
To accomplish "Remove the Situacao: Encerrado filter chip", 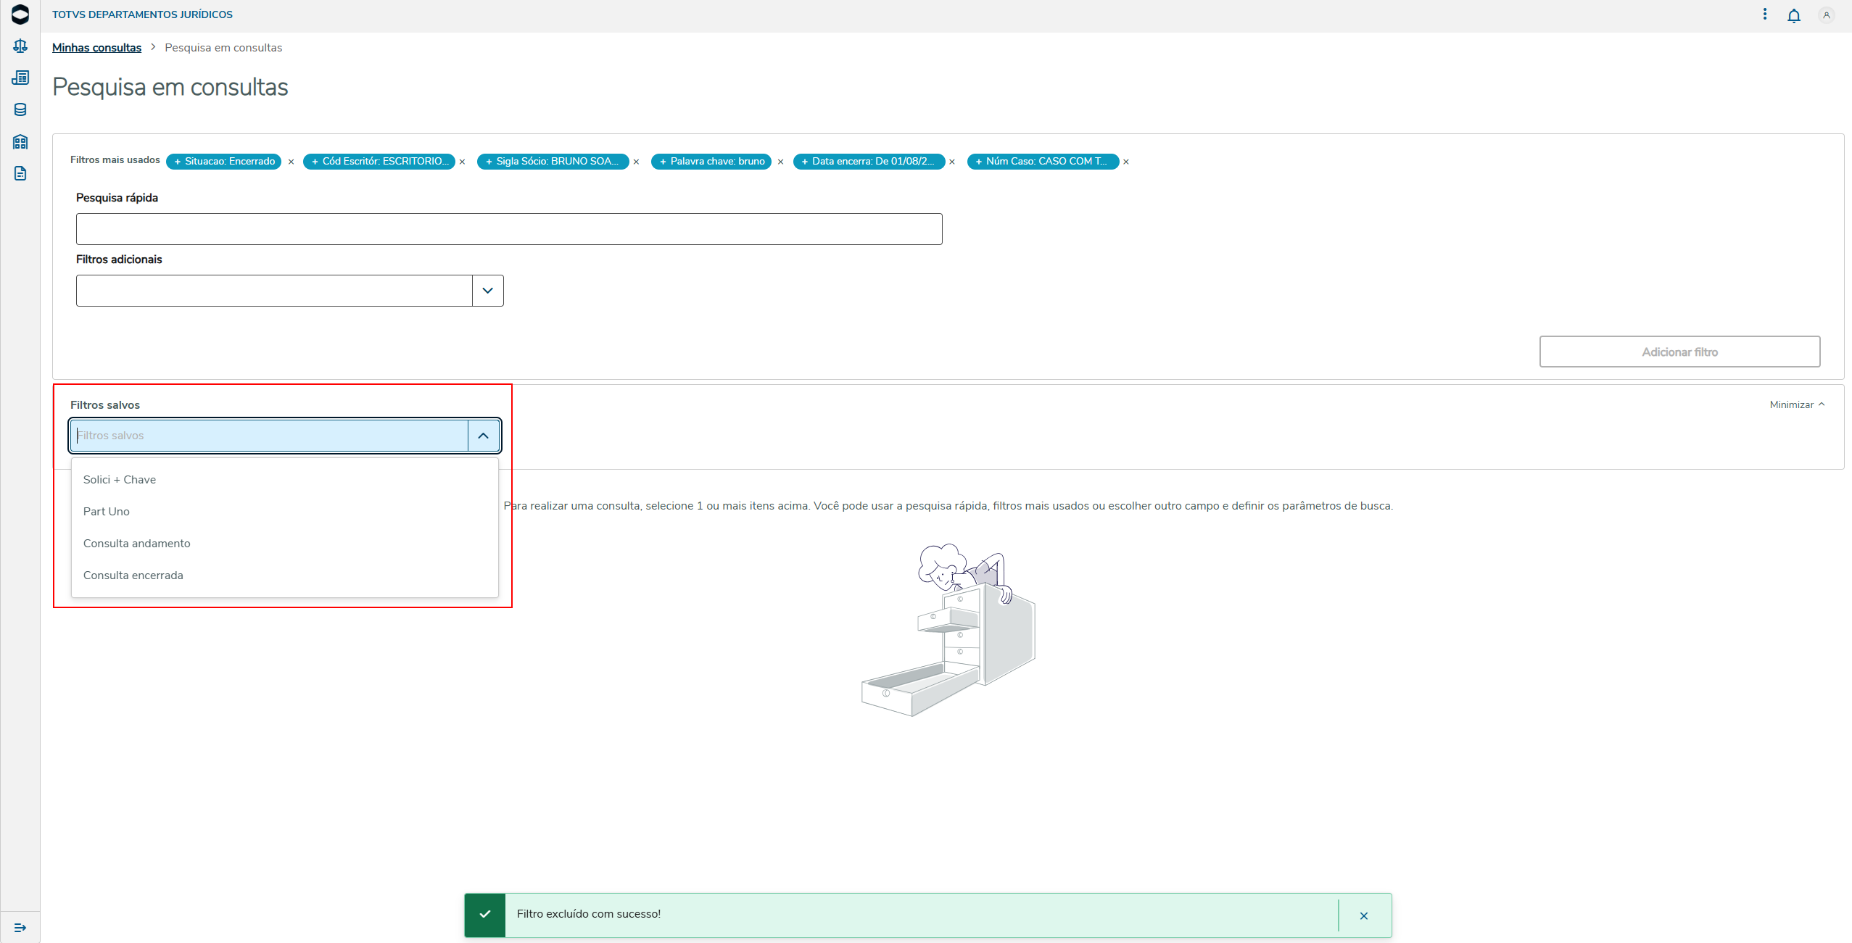I will (x=291, y=162).
